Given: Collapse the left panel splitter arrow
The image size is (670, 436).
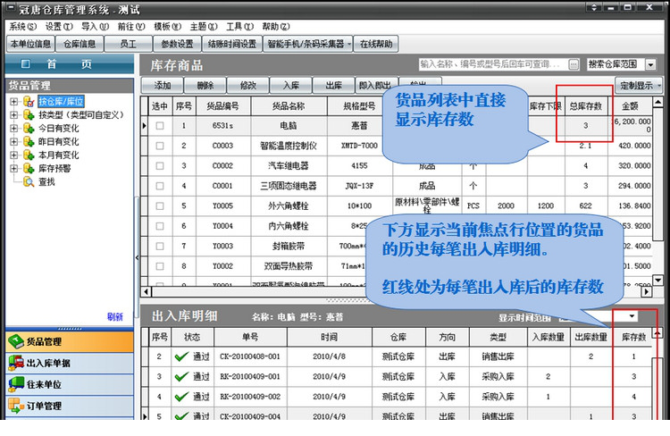Looking at the screenshot, I should (x=137, y=257).
